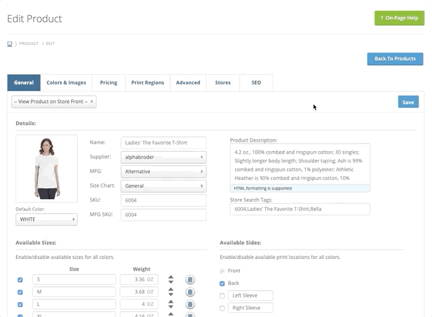The height and width of the screenshot is (317, 432).
Task: Open the Print Regions tab
Action: tap(148, 82)
